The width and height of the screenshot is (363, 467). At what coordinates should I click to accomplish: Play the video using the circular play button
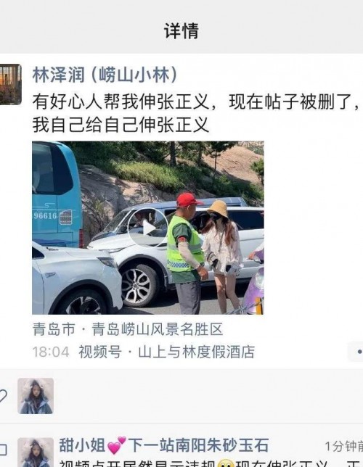(148, 228)
